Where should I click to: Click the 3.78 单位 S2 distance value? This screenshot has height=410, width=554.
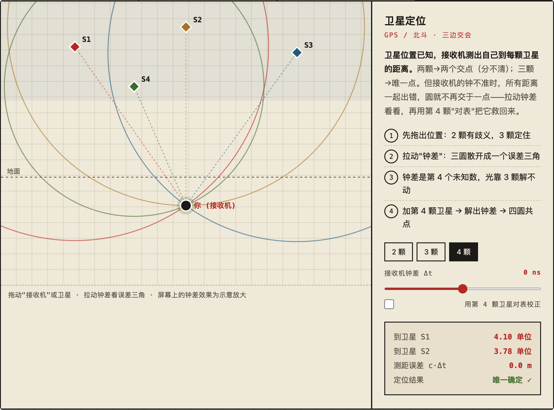[513, 351]
